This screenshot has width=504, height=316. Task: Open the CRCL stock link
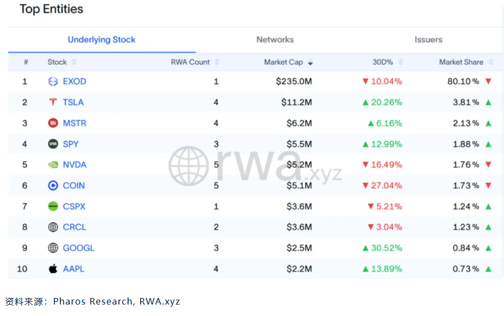pyautogui.click(x=74, y=227)
